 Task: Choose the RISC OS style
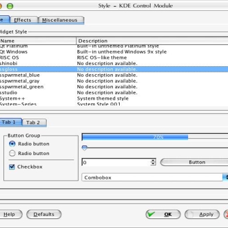click(114, 58)
